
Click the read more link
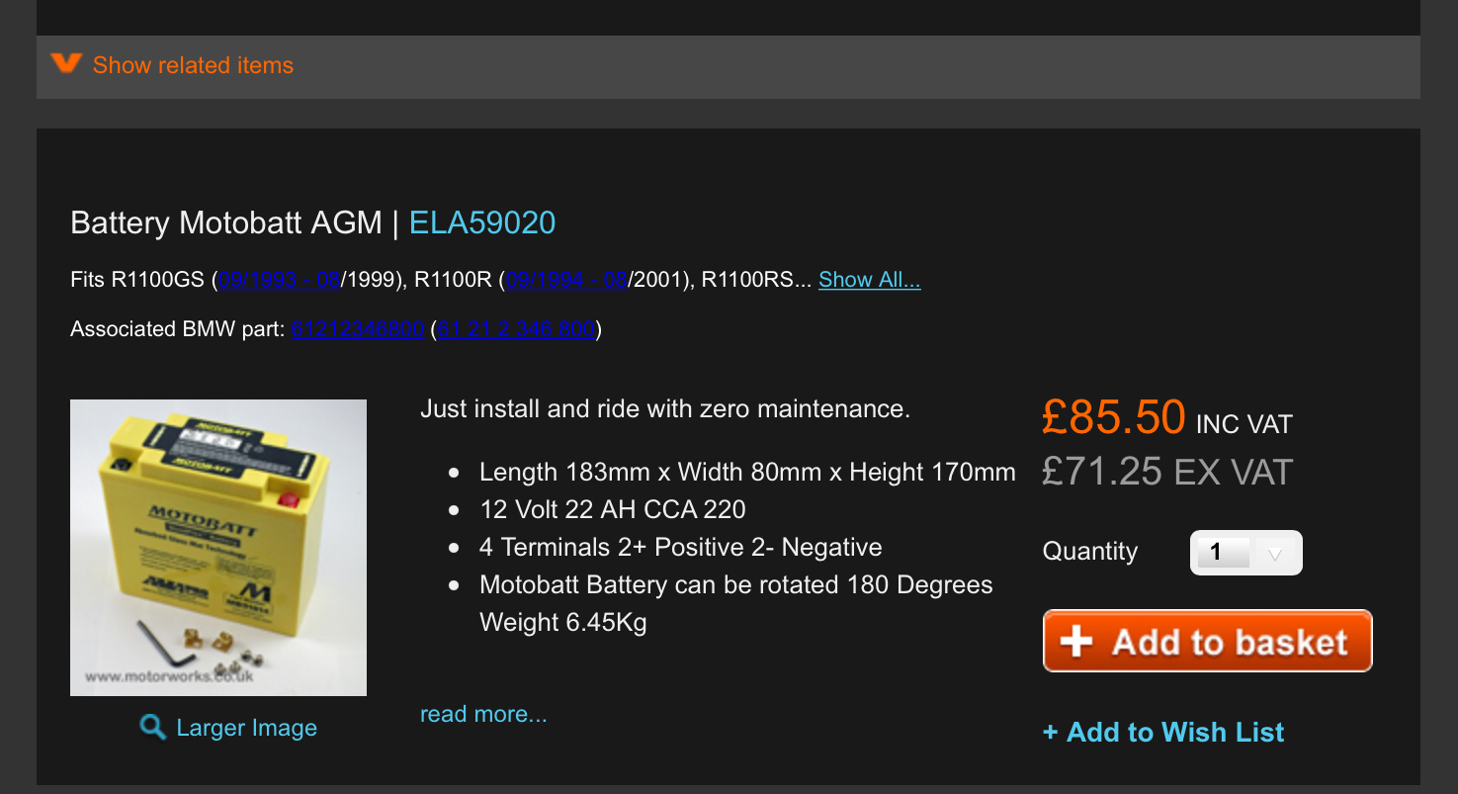[483, 714]
